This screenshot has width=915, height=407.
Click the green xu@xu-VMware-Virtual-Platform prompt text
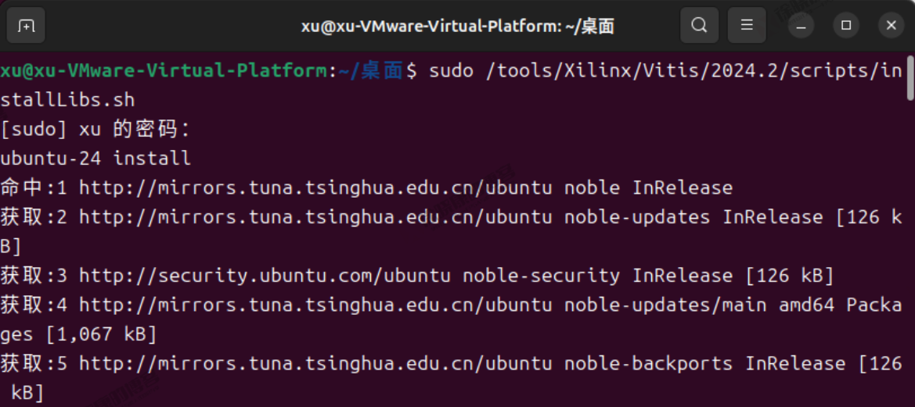164,71
